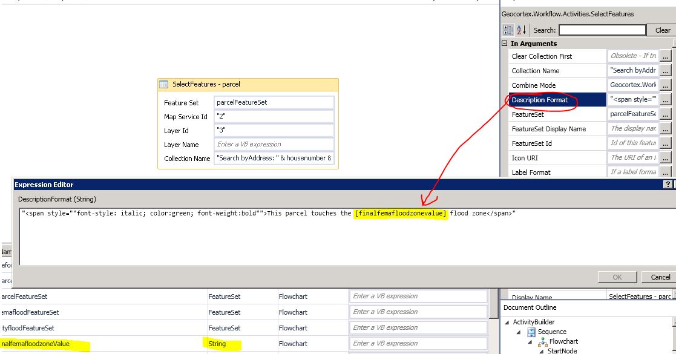676x354 pixels.
Task: Click the SelectFeatures activity table icon
Action: [x=164, y=85]
